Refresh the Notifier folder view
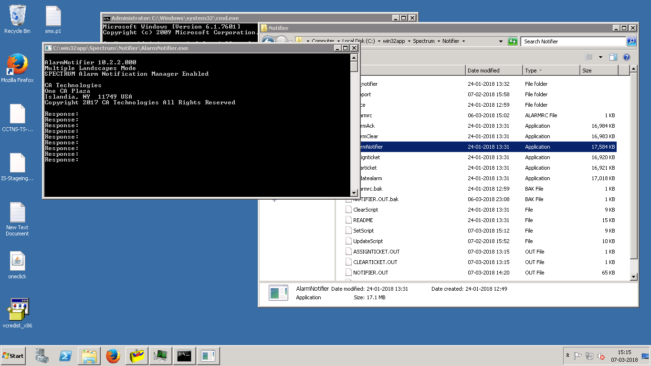This screenshot has width=651, height=366. pos(513,41)
